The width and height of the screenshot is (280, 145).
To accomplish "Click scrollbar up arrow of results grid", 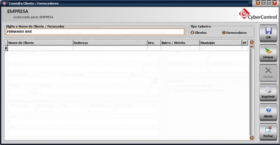I will [252, 42].
